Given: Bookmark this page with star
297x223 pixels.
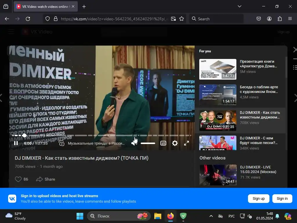Looking at the screenshot, I should 182,19.
